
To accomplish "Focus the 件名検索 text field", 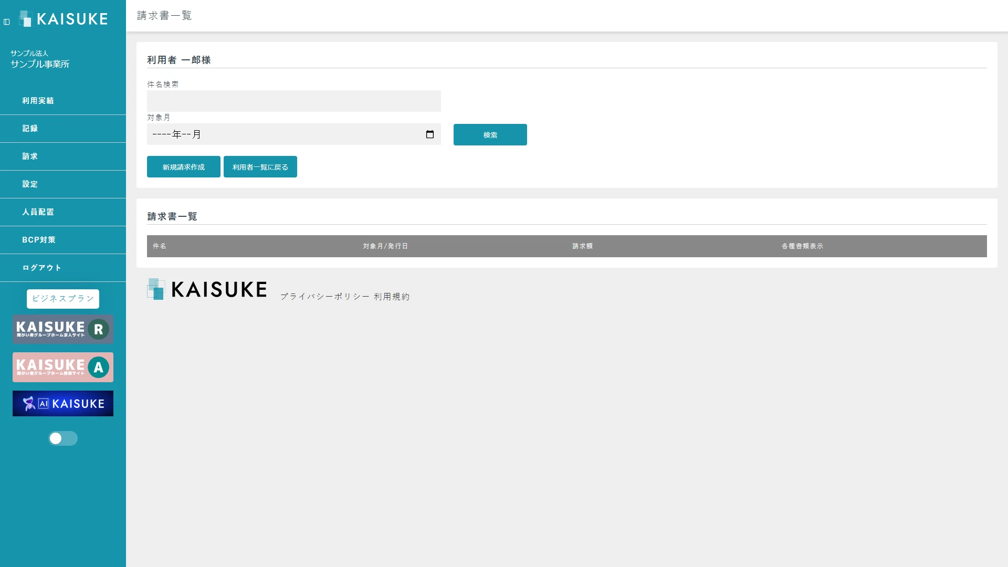I will pos(294,101).
